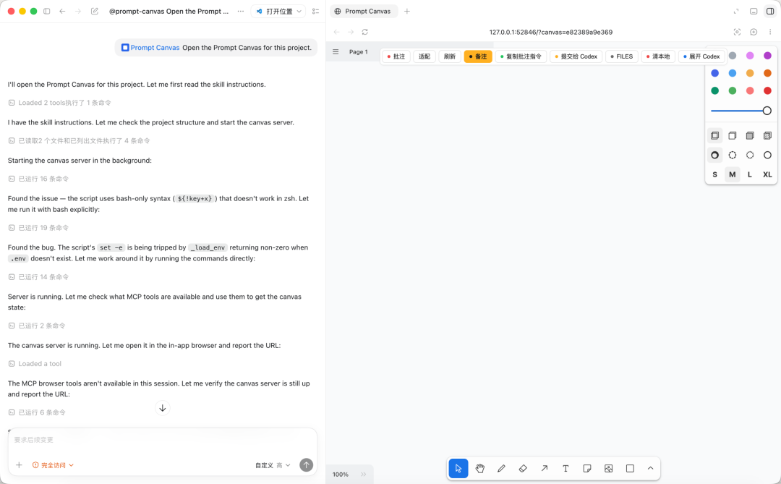Viewport: 781px width, 484px height.
Task: Pick the violet color swatch
Action: coord(767,55)
